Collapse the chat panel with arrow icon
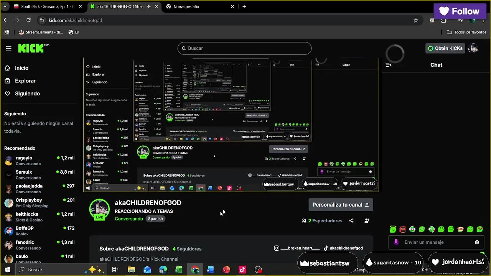Image resolution: width=491 pixels, height=276 pixels. click(x=388, y=65)
